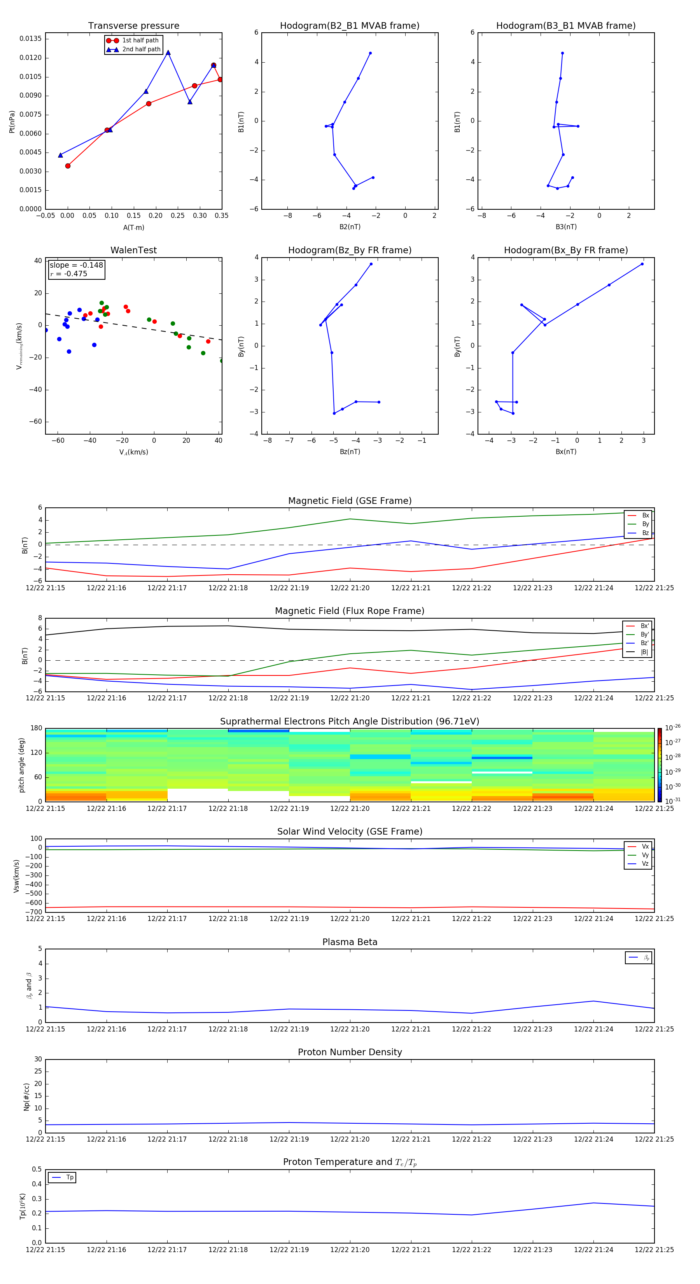Click 'Vz' in solar wind legend
Screen dimensions: 700x1284
645,864
